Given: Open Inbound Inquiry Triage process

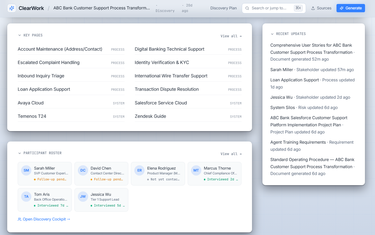Looking at the screenshot, I should (71, 76).
